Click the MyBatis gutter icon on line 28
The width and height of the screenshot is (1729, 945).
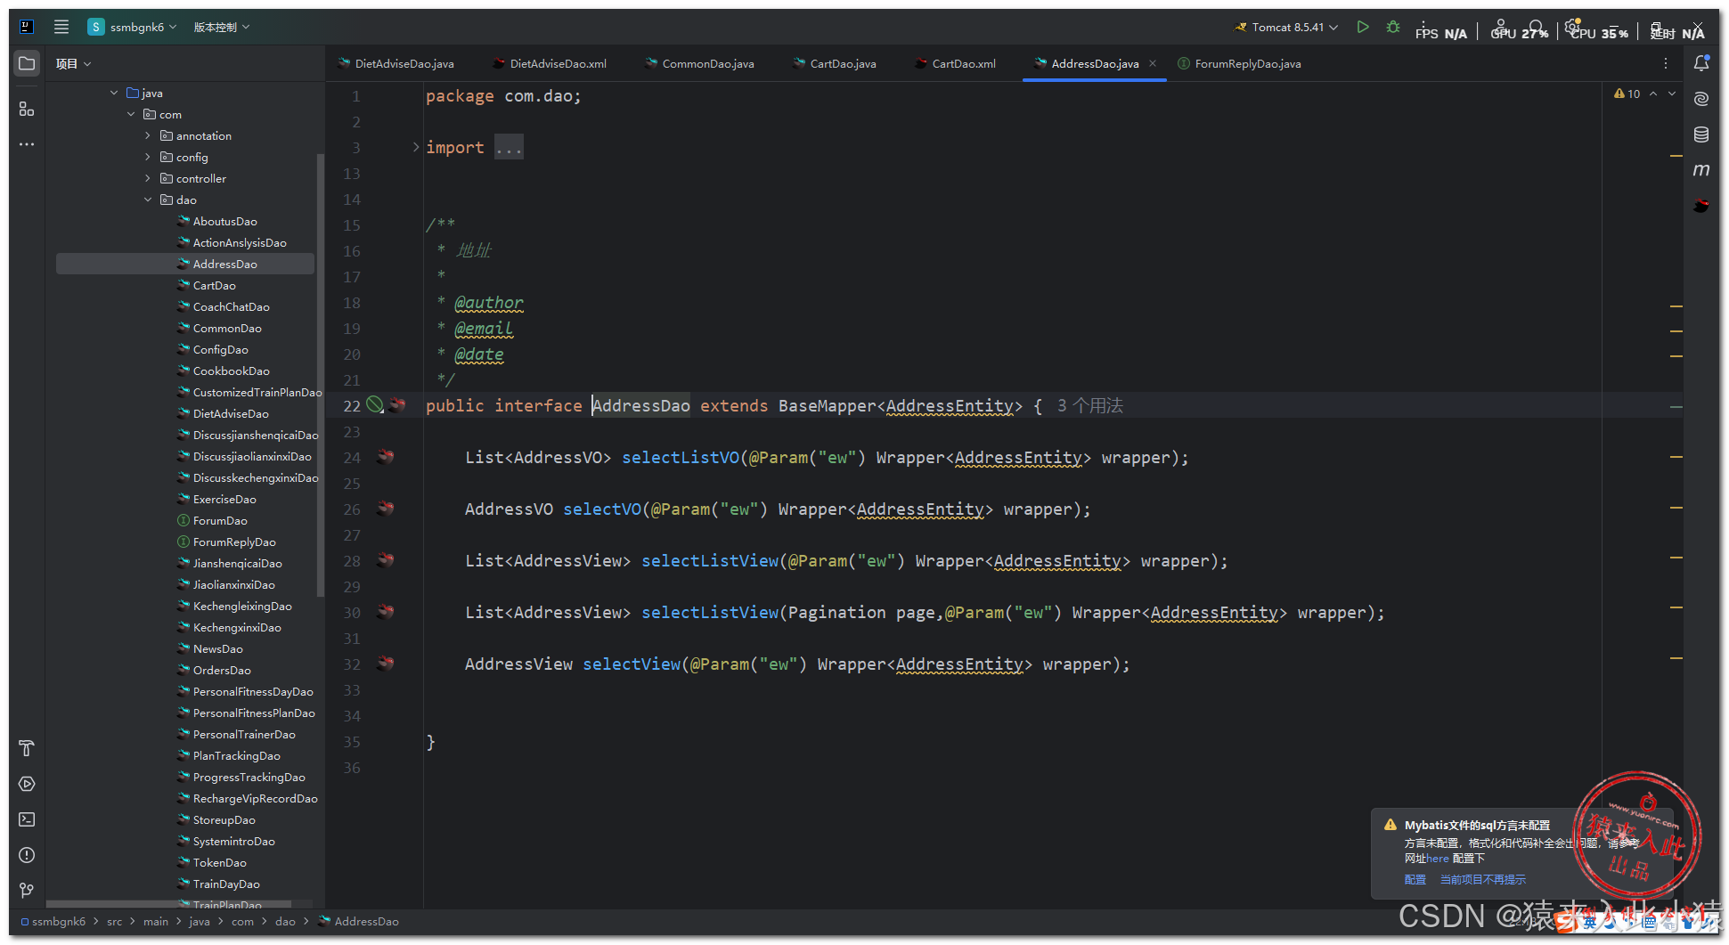(x=385, y=560)
